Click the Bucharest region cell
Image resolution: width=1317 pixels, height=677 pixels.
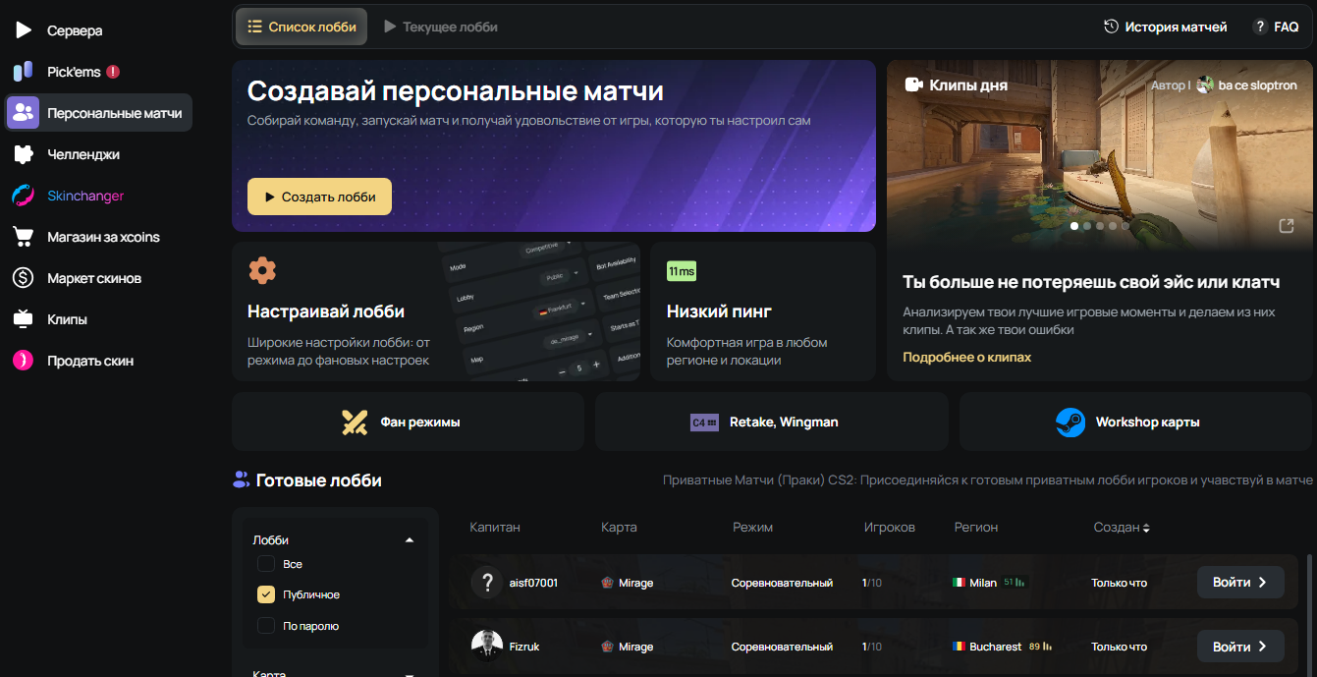pyautogui.click(x=1001, y=647)
